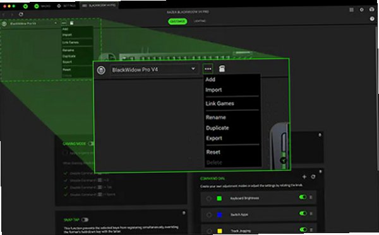Click the Razer BlackWidow V4 Pro title
The width and height of the screenshot is (379, 235).
click(188, 12)
